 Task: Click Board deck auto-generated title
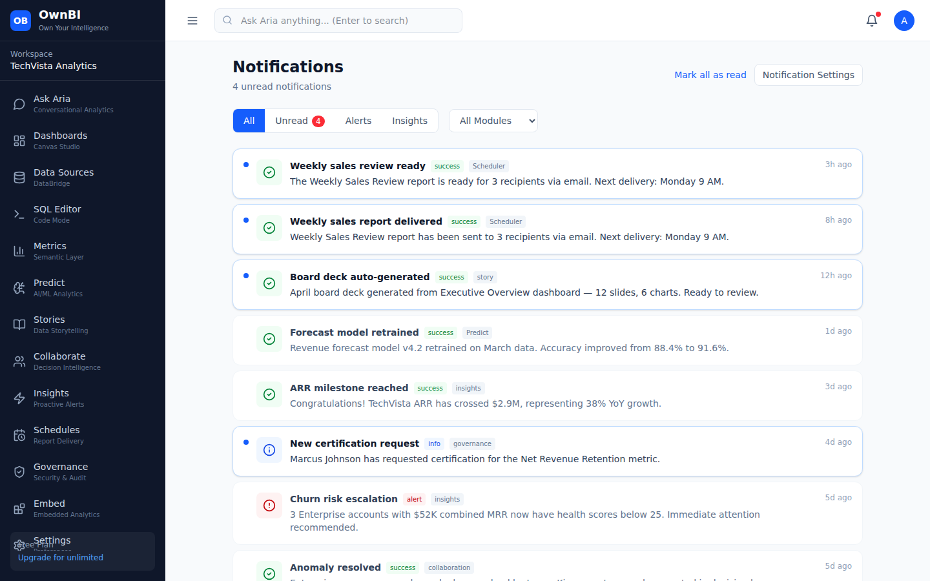(x=360, y=277)
